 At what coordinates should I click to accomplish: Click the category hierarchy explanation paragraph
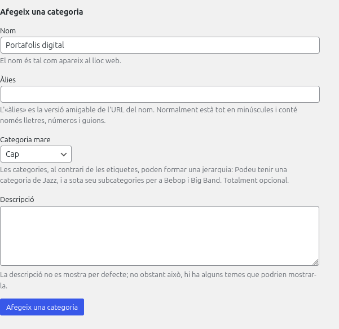pos(144,175)
